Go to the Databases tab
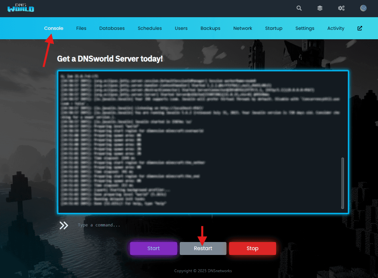Viewport: 378px width, 278px height. [112, 28]
